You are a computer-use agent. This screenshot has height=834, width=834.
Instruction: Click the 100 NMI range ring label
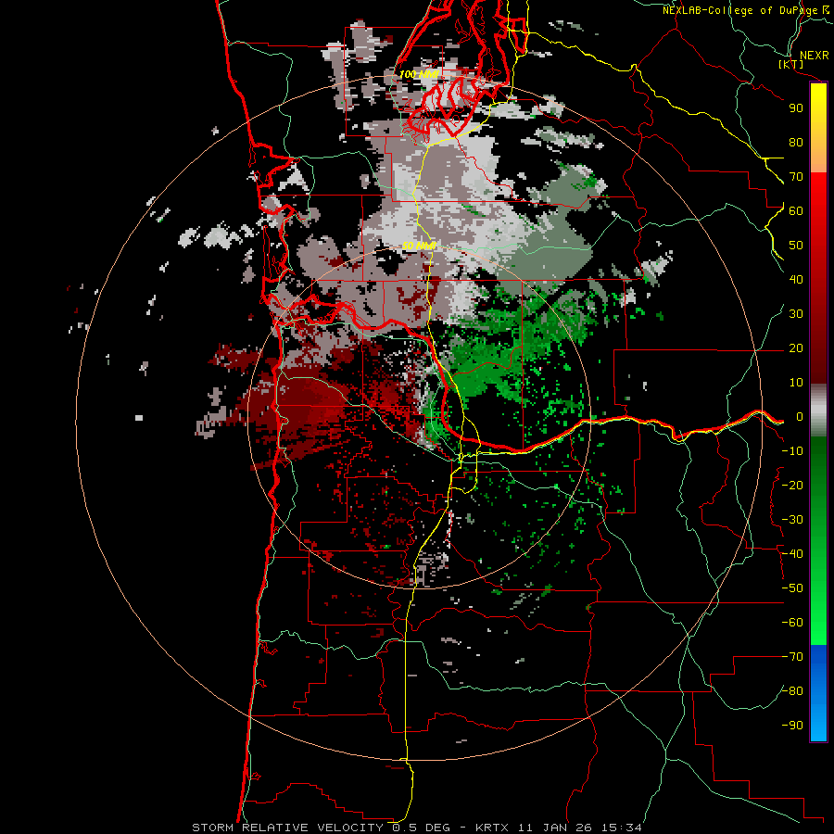(x=419, y=74)
